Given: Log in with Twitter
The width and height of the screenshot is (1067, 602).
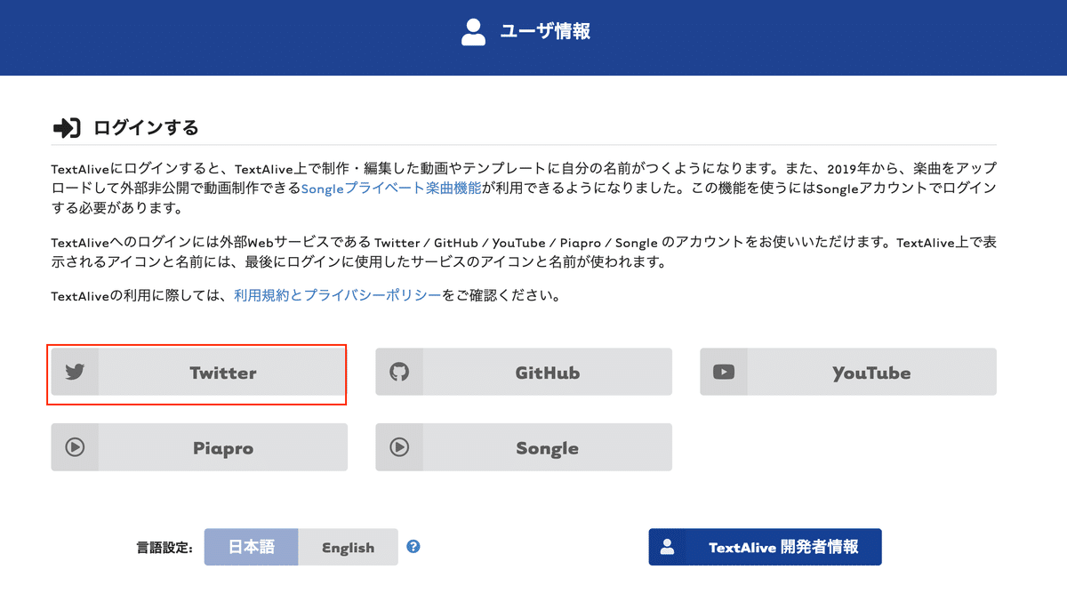Looking at the screenshot, I should coord(197,373).
